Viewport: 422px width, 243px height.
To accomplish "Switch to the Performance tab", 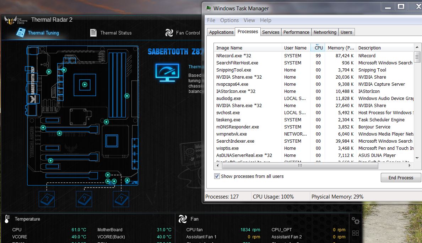I will pos(296,32).
